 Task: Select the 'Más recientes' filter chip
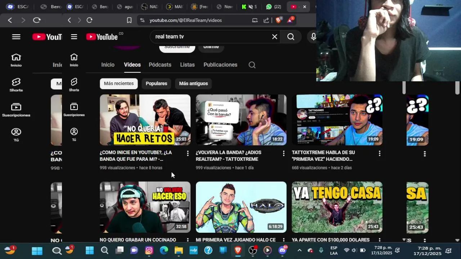coord(119,83)
